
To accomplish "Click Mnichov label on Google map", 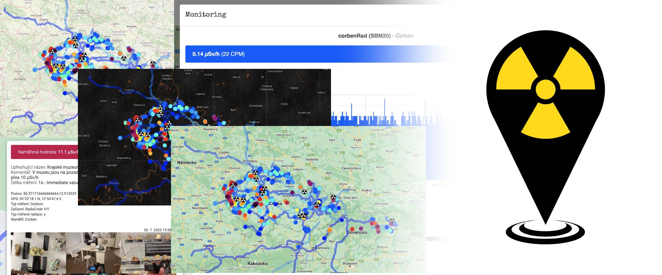I will (x=209, y=246).
